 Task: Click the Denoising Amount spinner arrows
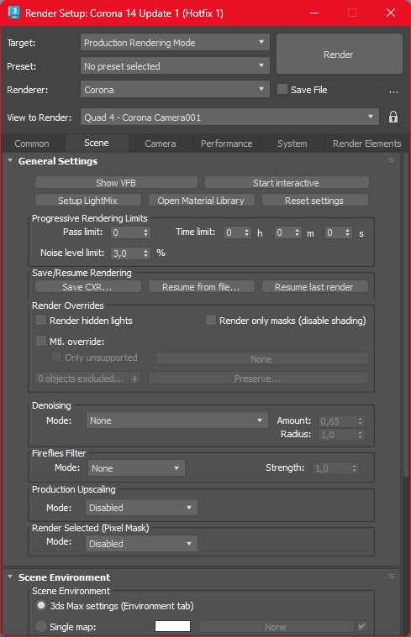[x=360, y=421]
